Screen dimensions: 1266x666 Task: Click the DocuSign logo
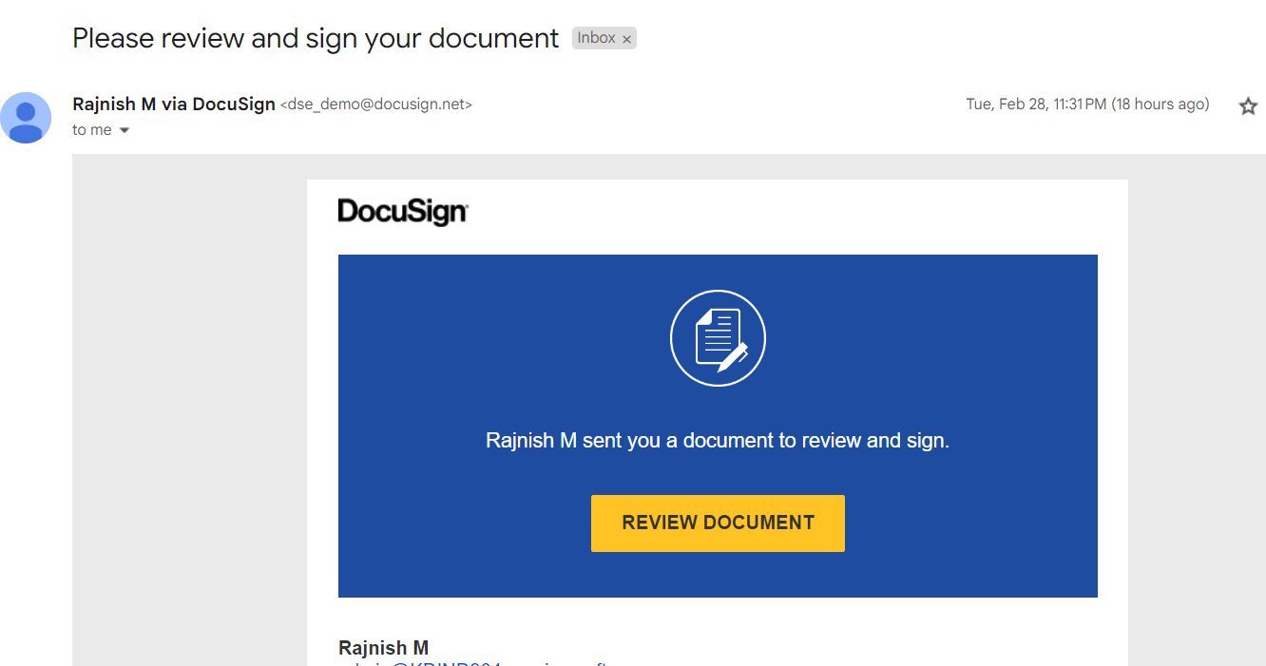pos(403,211)
